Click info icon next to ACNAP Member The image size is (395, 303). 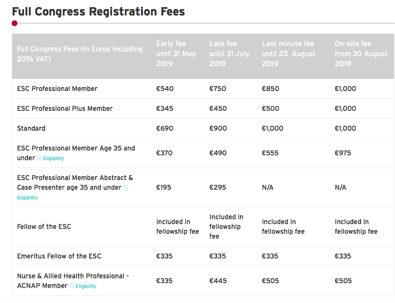click(x=72, y=286)
